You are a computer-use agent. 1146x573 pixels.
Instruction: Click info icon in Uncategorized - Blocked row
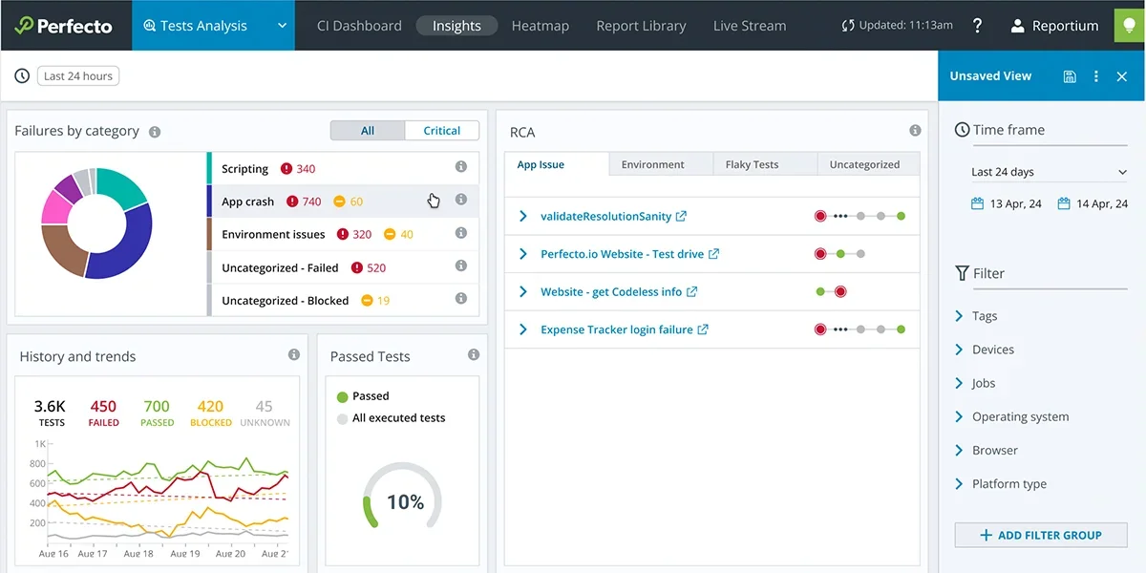[x=461, y=298]
